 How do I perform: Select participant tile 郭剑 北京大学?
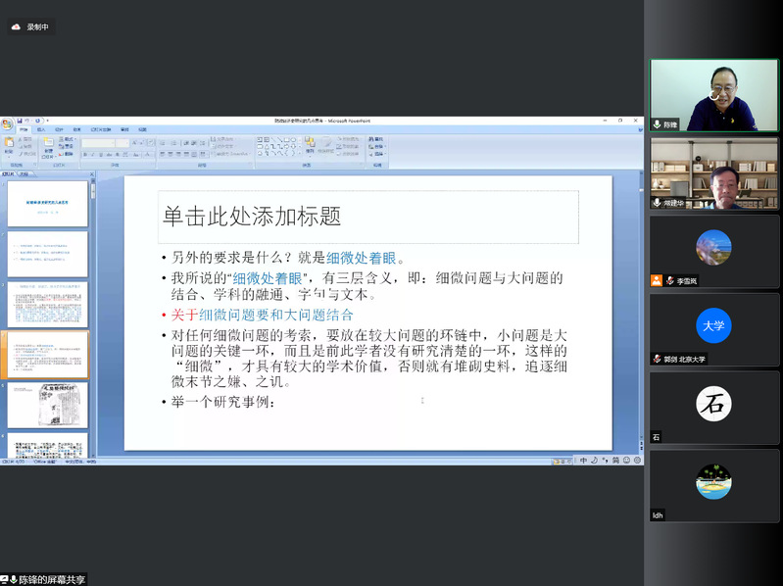pos(714,329)
